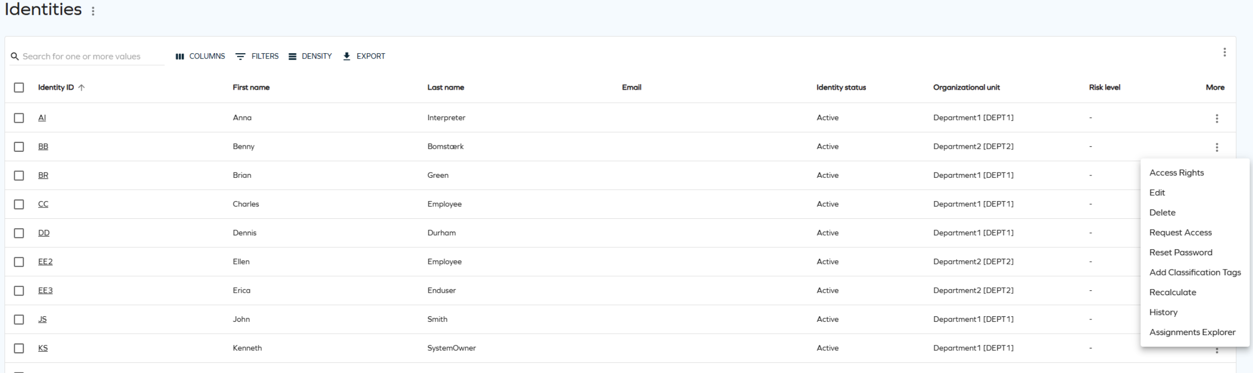This screenshot has height=373, width=1253.
Task: Focus the search values input field
Action: 93,57
